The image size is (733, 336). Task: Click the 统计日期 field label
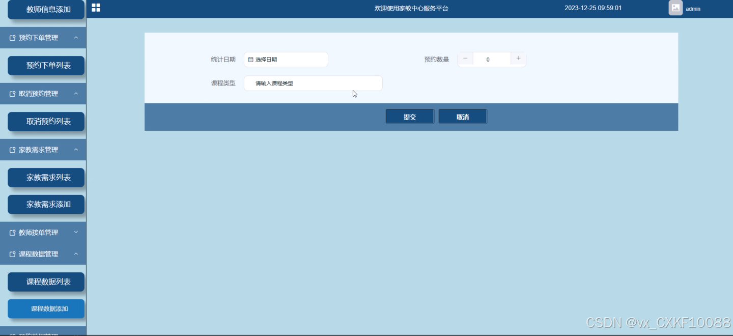coord(223,60)
